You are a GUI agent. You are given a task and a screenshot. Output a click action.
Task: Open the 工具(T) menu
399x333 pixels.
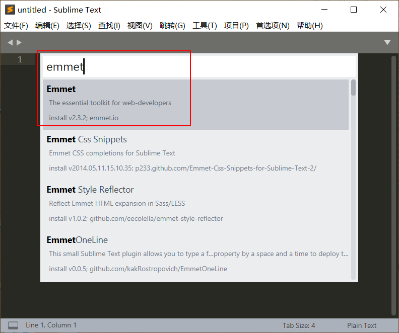(x=205, y=26)
